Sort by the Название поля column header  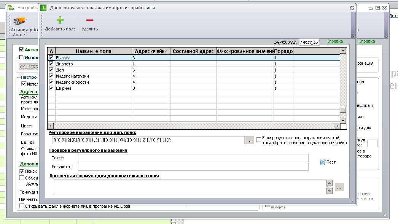tap(94, 51)
